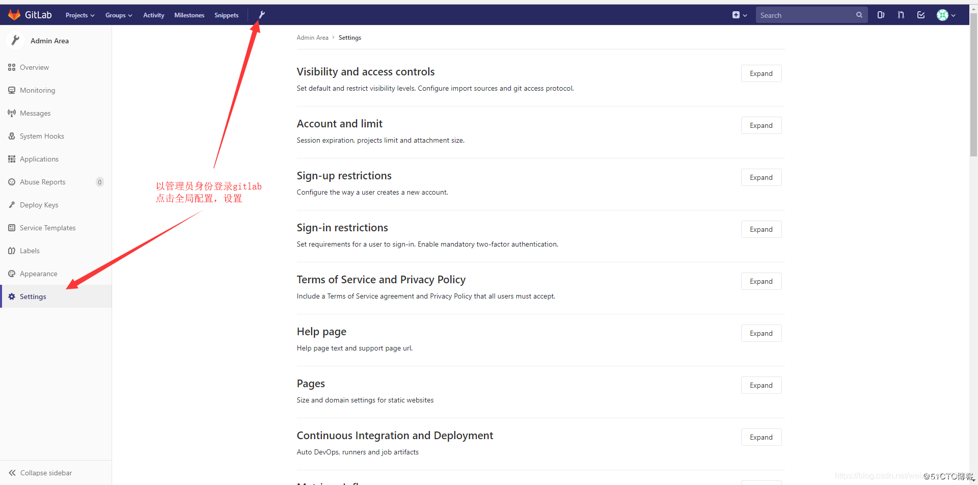This screenshot has height=485, width=978.
Task: Expand Terms of Service and Privacy Policy
Action: pos(761,281)
